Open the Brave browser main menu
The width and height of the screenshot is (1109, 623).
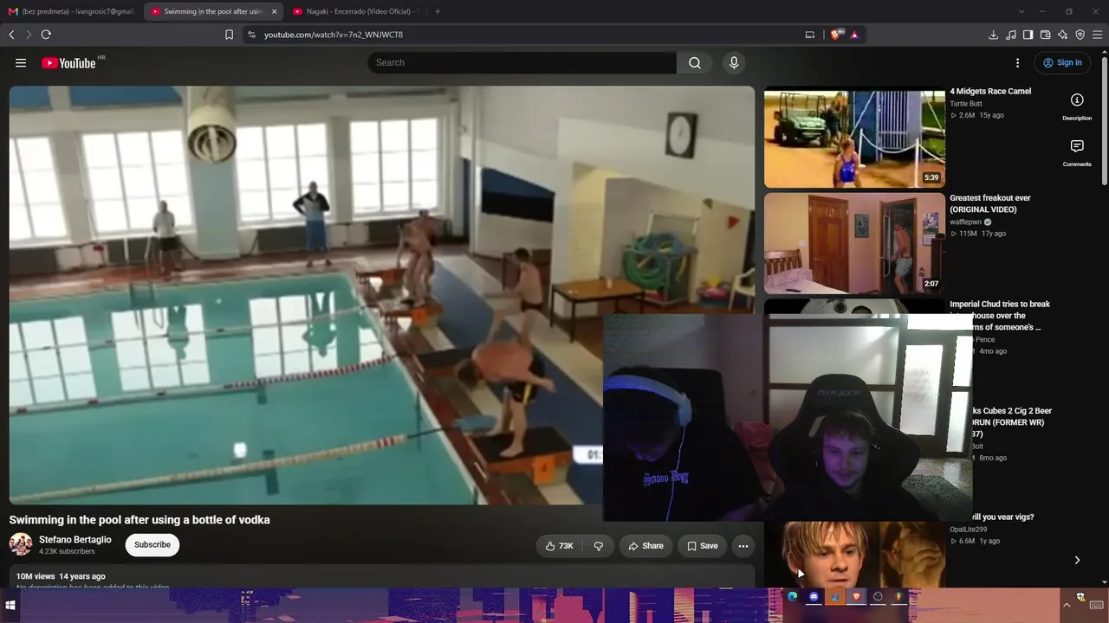[x=1097, y=35]
